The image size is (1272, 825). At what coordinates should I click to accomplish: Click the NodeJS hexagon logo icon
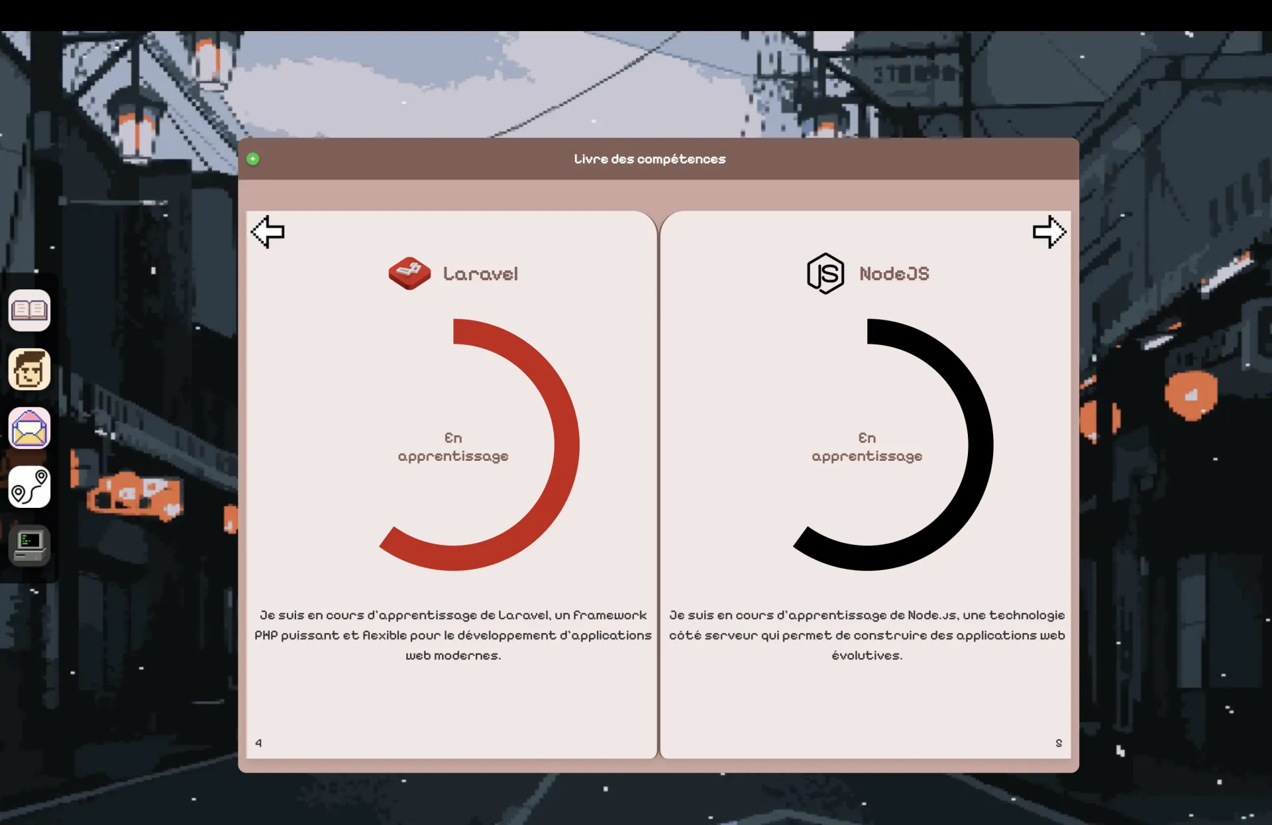click(x=825, y=273)
